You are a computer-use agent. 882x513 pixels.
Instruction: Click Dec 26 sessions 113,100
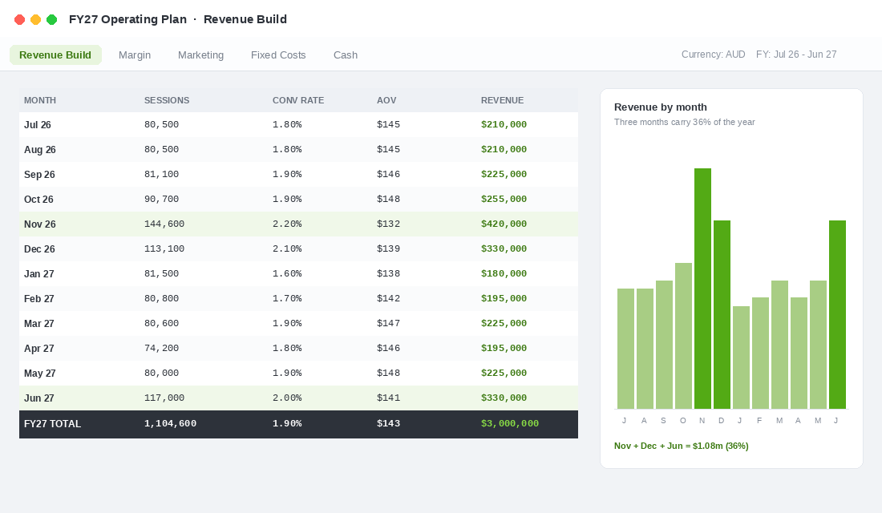point(164,248)
